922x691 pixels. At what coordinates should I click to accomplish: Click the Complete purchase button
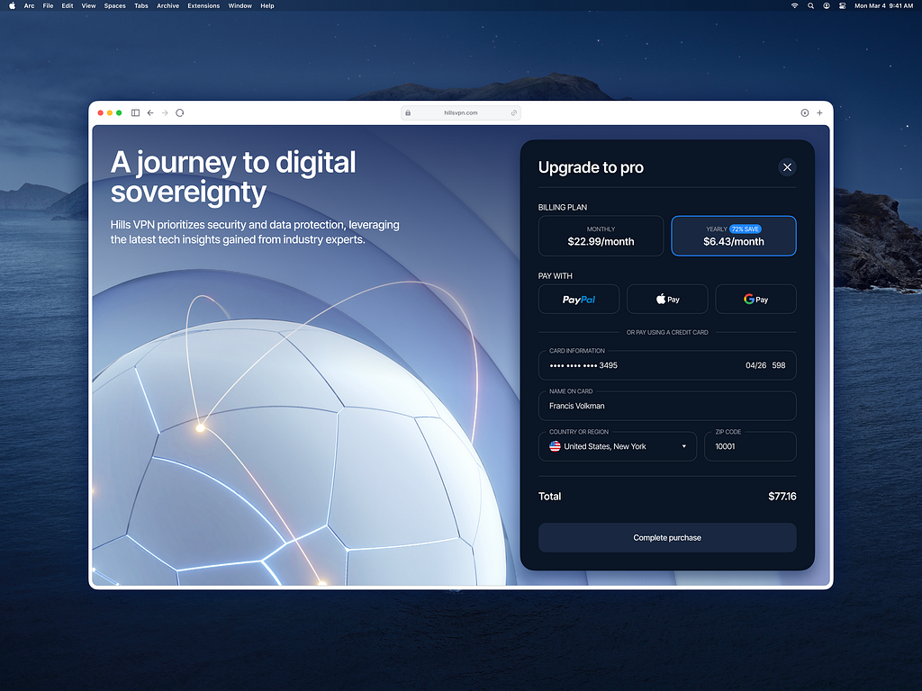[x=666, y=537]
